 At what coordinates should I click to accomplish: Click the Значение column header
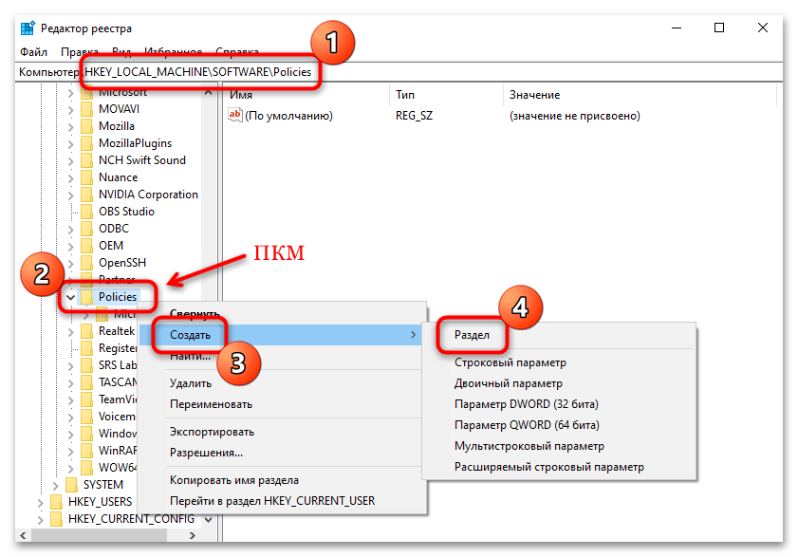pyautogui.click(x=534, y=95)
